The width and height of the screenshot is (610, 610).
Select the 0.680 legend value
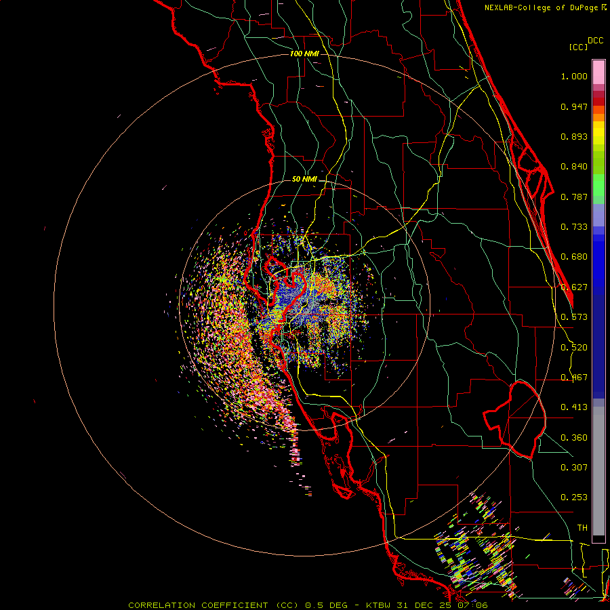pyautogui.click(x=574, y=257)
